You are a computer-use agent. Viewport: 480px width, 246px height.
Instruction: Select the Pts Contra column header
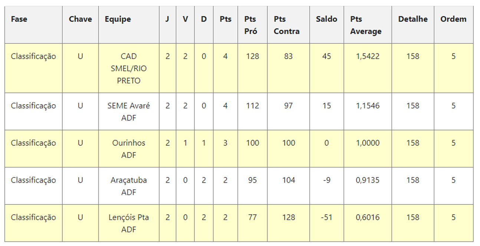pyautogui.click(x=286, y=25)
